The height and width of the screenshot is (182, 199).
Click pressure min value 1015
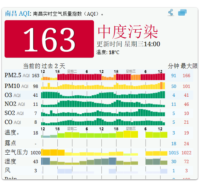[174, 153]
